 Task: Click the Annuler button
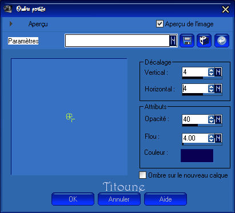[119, 199]
